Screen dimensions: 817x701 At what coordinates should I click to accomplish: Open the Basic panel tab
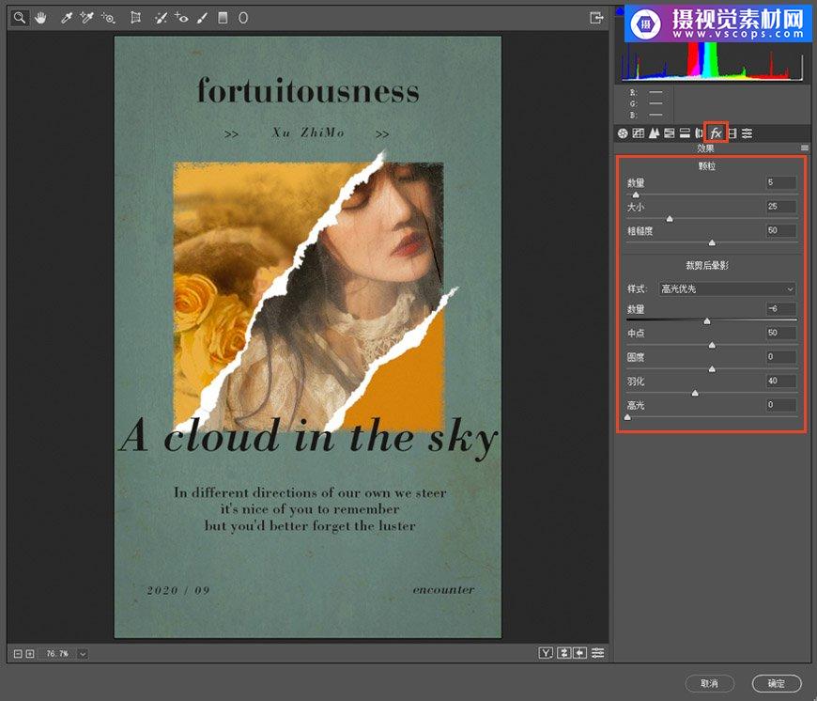click(623, 133)
